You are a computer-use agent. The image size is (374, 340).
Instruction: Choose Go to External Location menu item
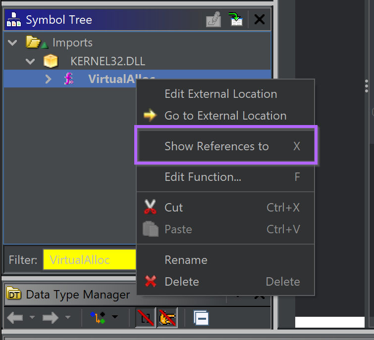pyautogui.click(x=225, y=116)
